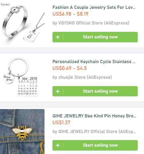
Task: Start selling the Personalized Keychain product
Action: point(95,91)
